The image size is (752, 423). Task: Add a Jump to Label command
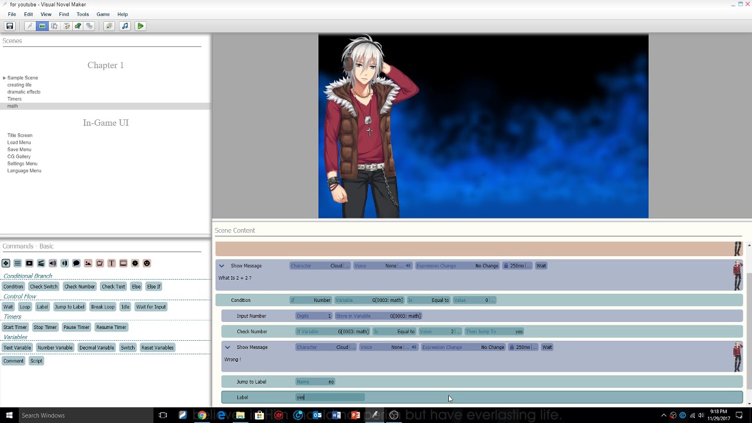69,307
